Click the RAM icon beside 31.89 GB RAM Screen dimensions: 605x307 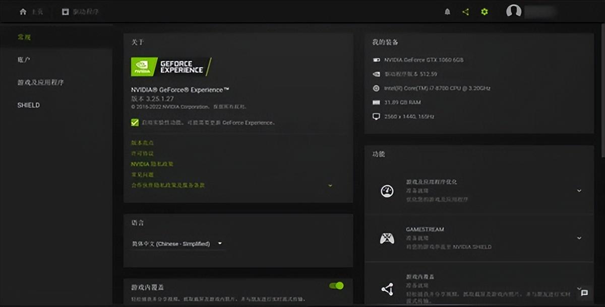(x=376, y=102)
